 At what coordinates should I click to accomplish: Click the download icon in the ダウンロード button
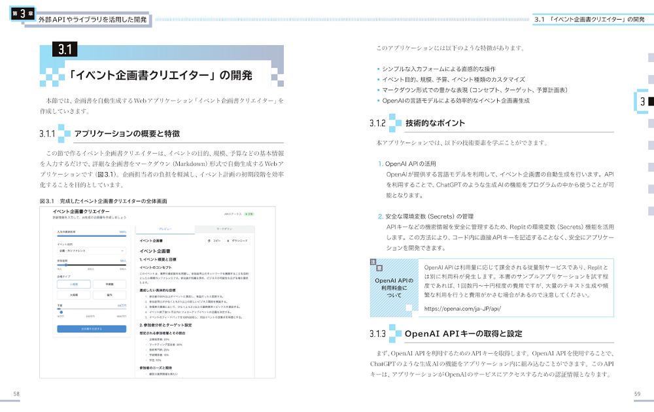tap(228, 241)
